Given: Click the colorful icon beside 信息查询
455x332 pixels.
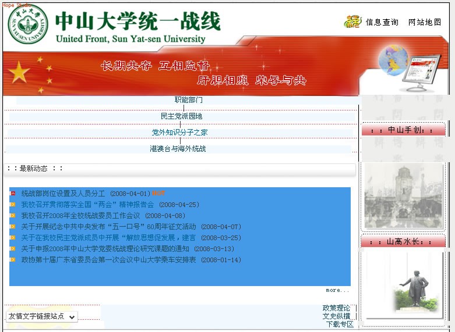Looking at the screenshot, I should pyautogui.click(x=353, y=22).
